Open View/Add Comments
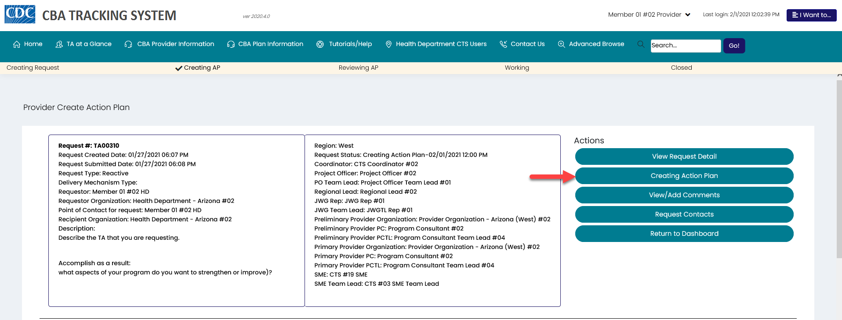The image size is (842, 320). pyautogui.click(x=684, y=195)
